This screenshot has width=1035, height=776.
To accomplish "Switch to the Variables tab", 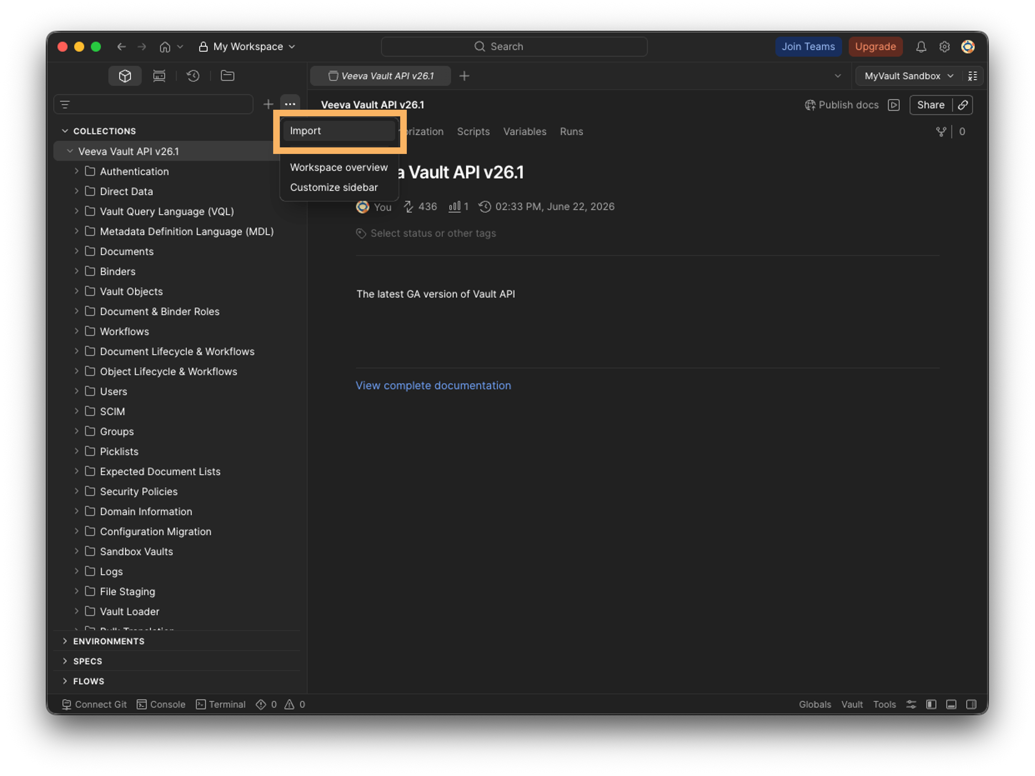I will point(524,131).
